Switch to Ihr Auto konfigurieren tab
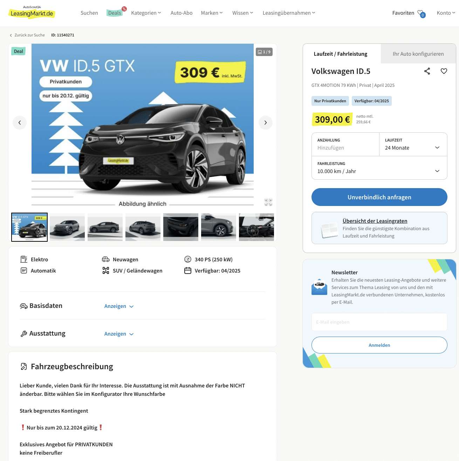 click(x=418, y=54)
